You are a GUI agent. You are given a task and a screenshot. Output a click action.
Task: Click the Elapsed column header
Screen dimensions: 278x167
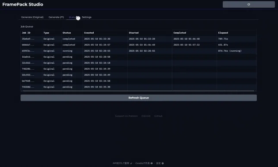click(237, 33)
